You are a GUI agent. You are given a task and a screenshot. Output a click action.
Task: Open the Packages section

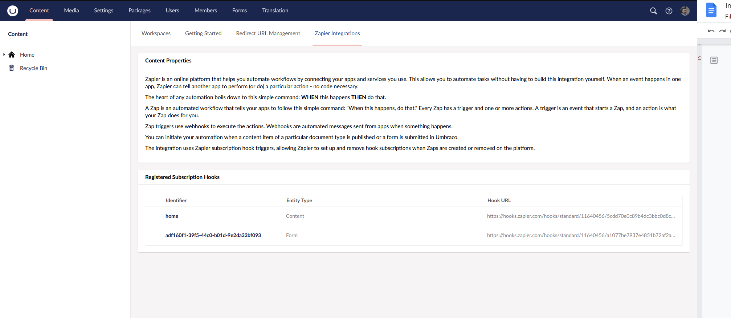pyautogui.click(x=139, y=11)
